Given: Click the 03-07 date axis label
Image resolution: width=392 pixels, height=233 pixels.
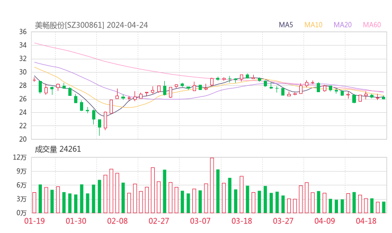Looking at the screenshot, I should coord(200,221).
